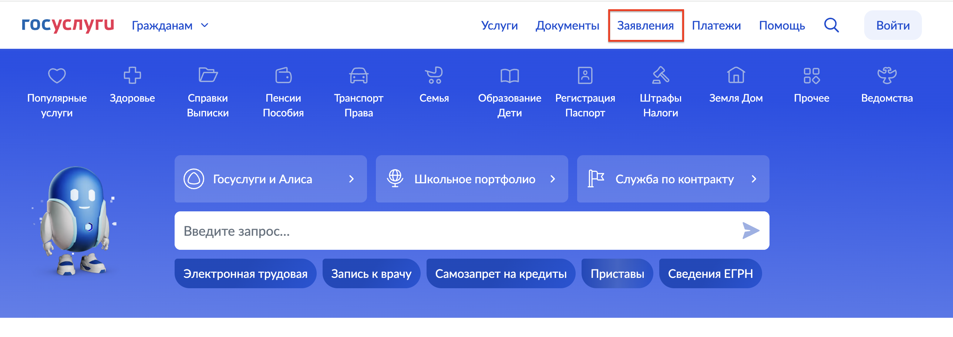Viewport: 953px width, 337px height.
Task: Open the Помощь menu item
Action: coord(782,25)
